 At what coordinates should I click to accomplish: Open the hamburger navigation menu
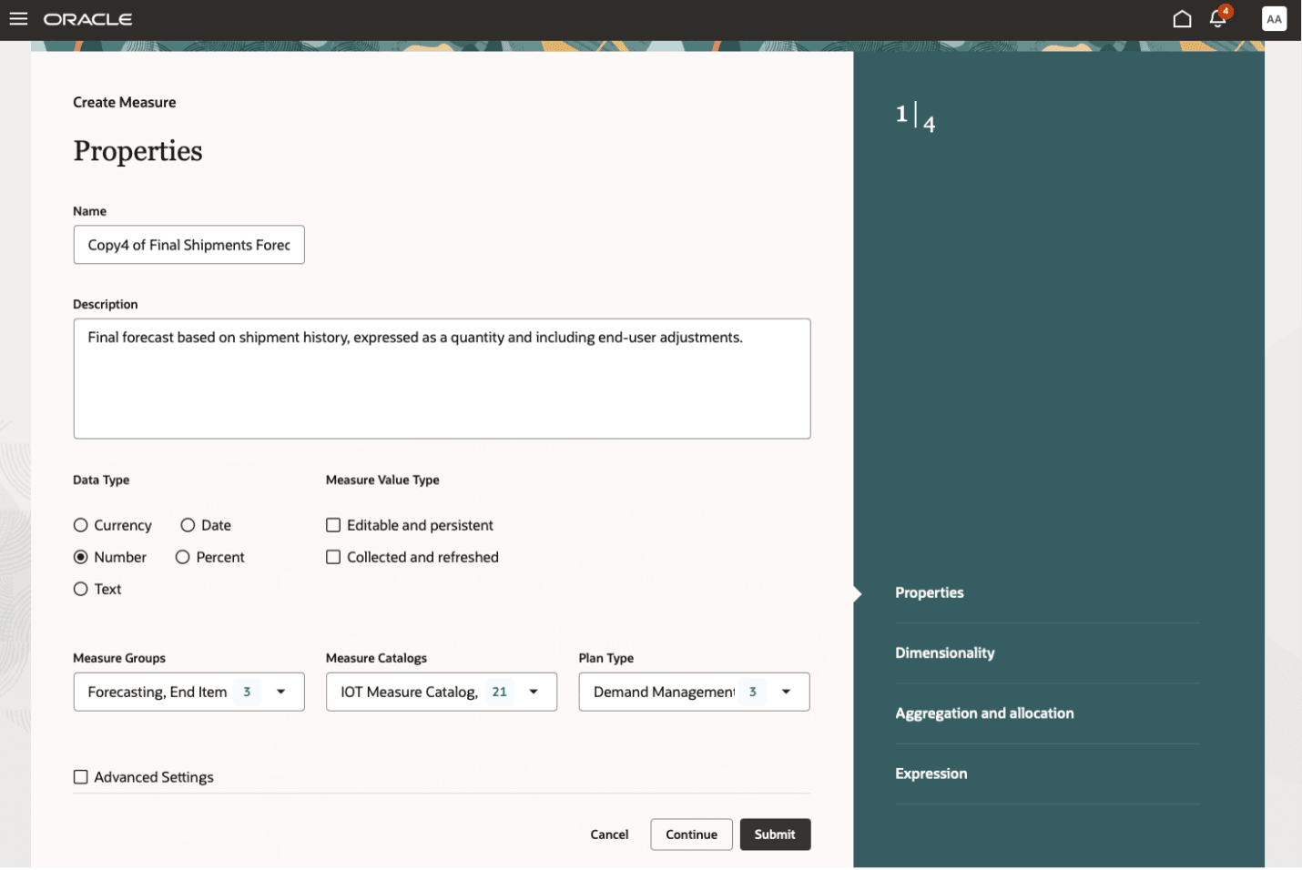18,19
